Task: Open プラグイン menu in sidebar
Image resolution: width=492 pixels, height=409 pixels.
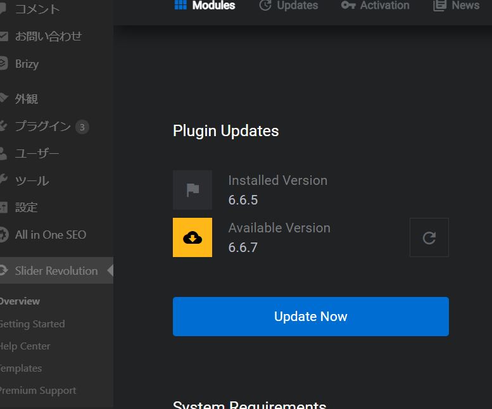Action: (42, 127)
